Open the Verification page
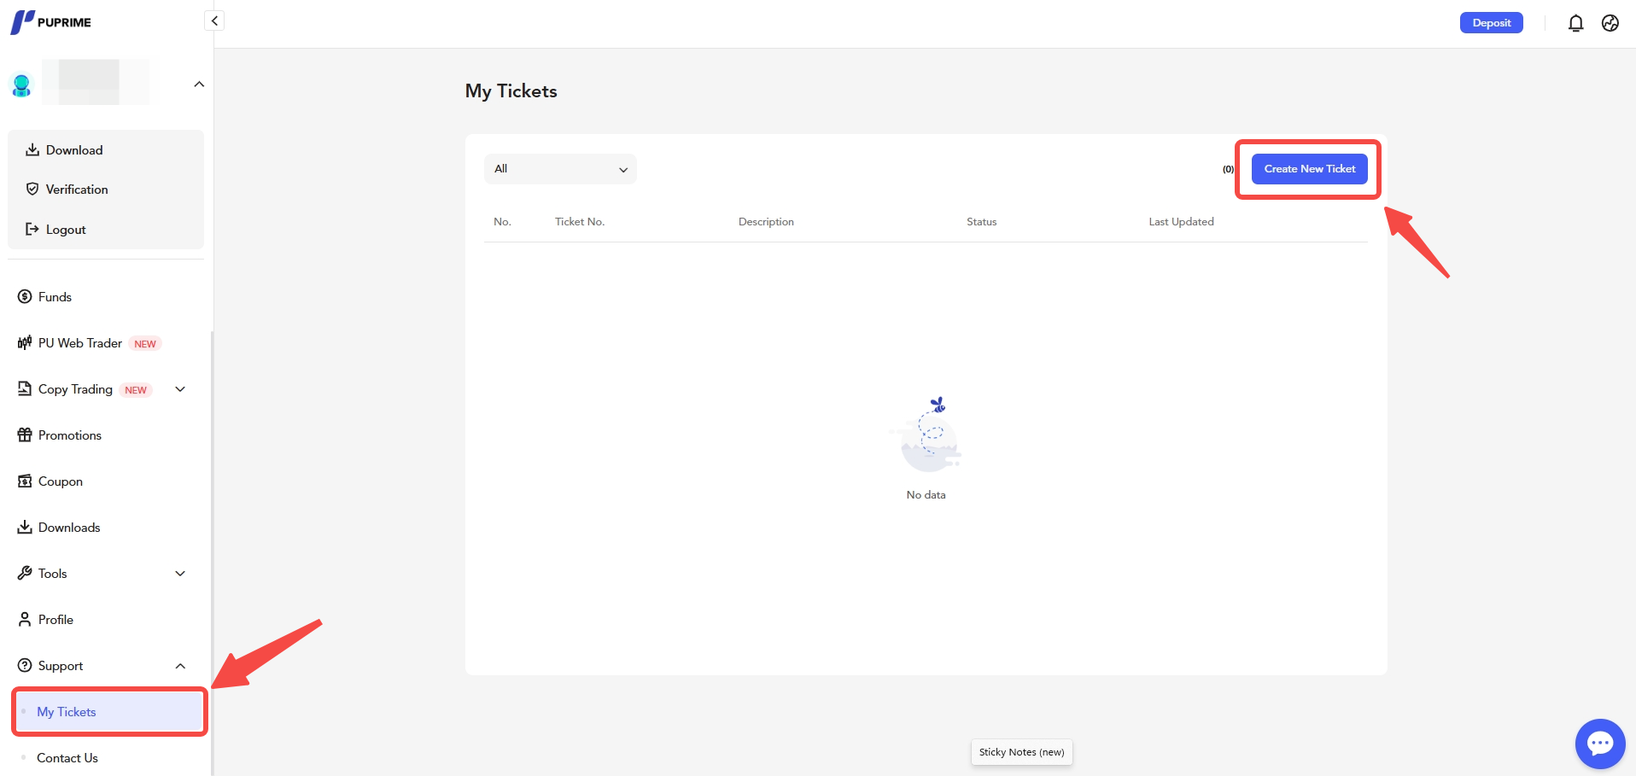 click(77, 190)
